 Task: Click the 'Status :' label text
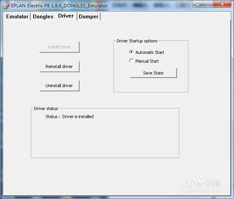pos(53,116)
